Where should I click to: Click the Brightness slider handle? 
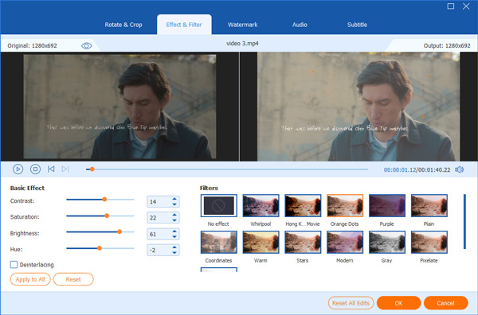(119, 232)
